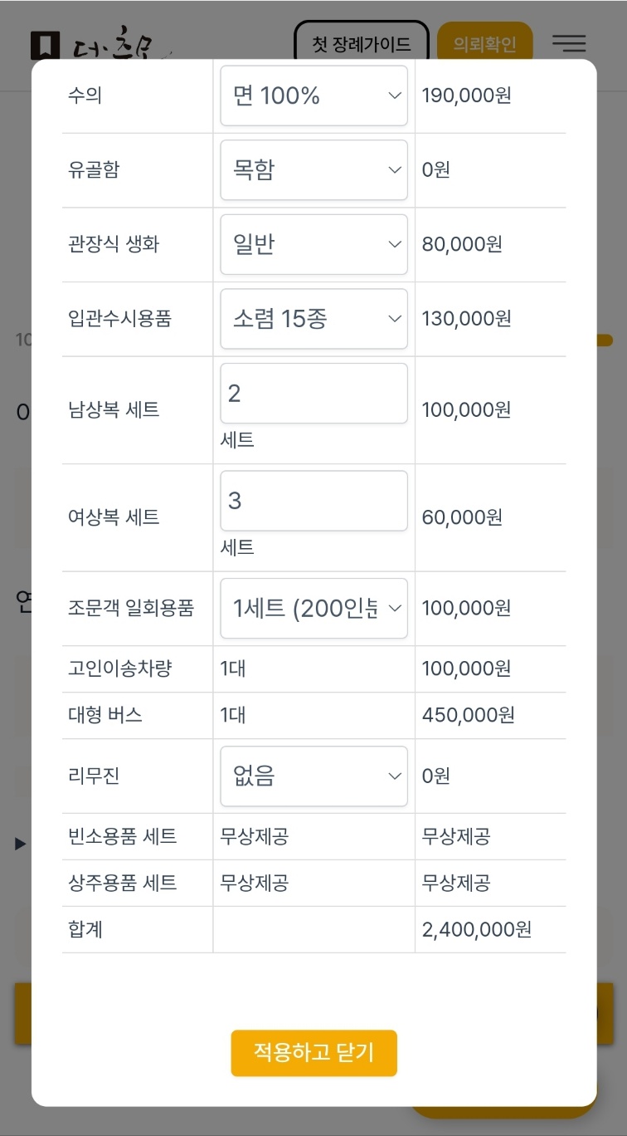Click the 의뢰확인 button
Image resolution: width=627 pixels, height=1136 pixels.
pos(484,43)
